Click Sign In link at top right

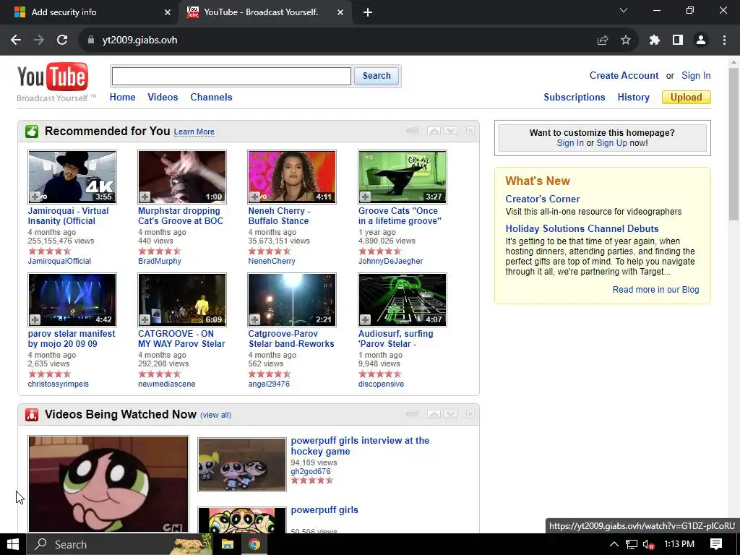point(696,75)
